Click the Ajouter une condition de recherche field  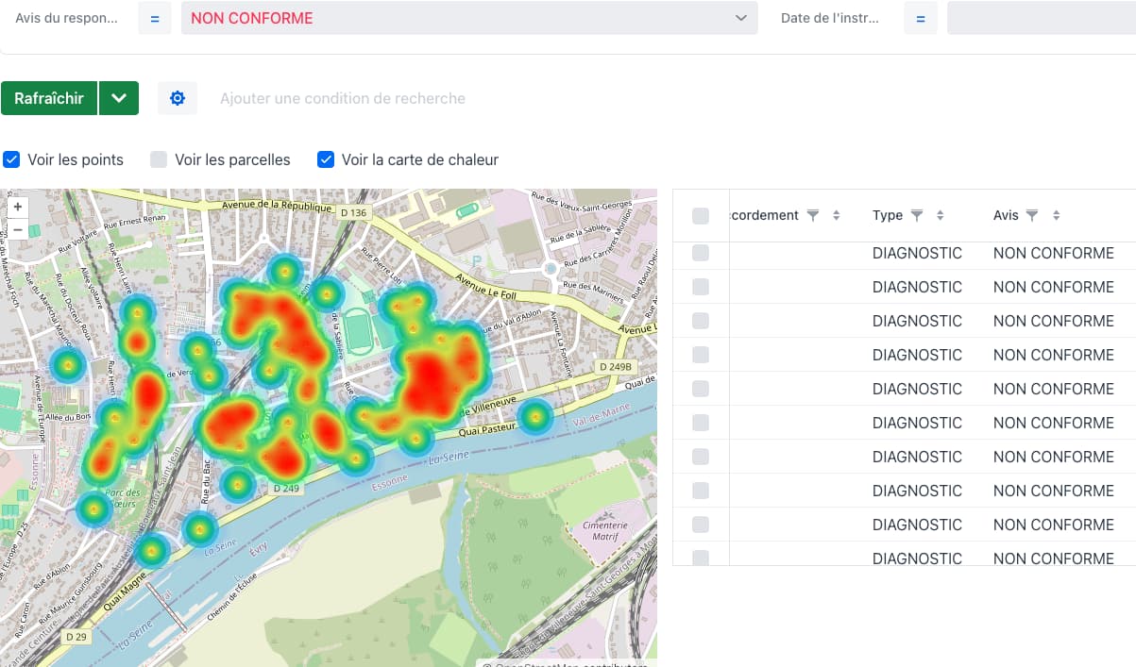[340, 97]
